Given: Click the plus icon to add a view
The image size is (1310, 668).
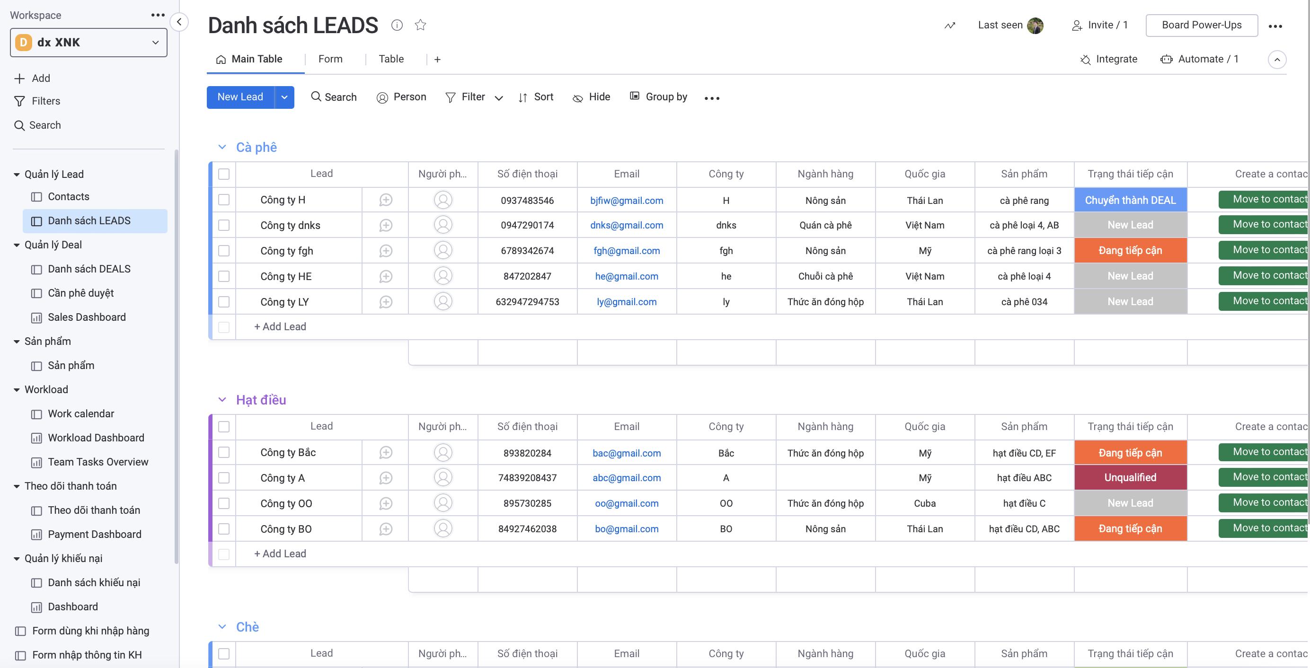Looking at the screenshot, I should [x=437, y=60].
